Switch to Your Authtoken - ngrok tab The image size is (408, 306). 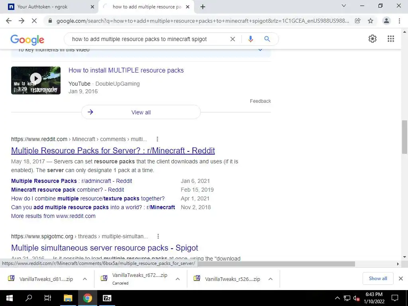point(49,7)
